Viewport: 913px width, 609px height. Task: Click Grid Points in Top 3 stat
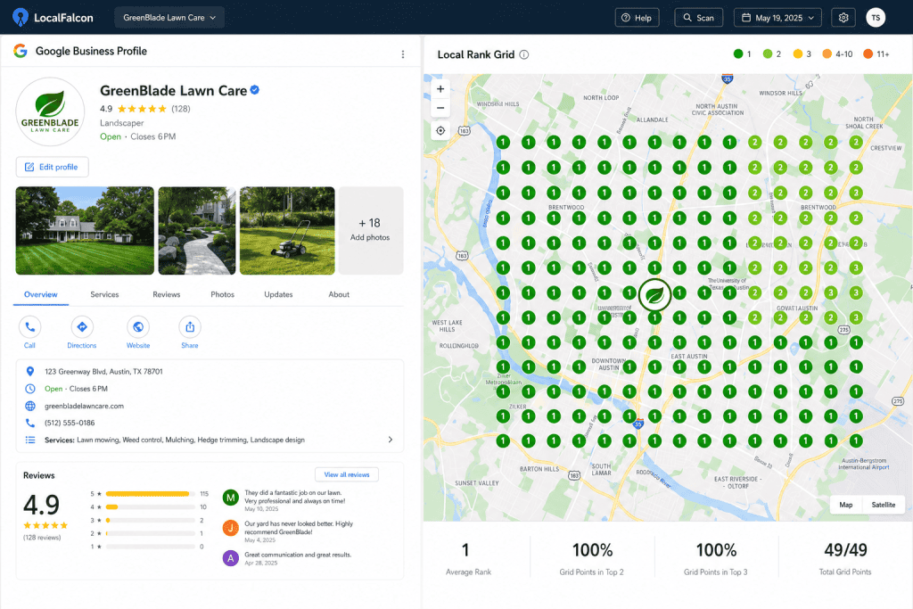(x=716, y=559)
